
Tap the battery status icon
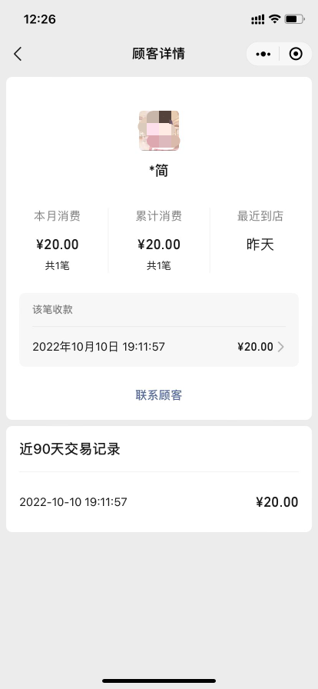(x=294, y=19)
